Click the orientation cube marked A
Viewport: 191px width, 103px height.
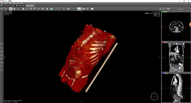coord(154,97)
